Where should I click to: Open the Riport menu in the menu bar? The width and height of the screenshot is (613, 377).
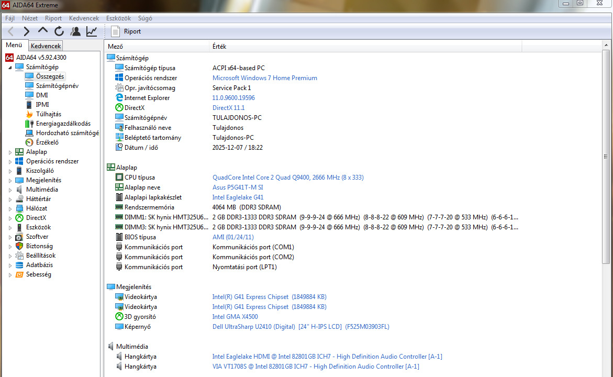point(53,18)
